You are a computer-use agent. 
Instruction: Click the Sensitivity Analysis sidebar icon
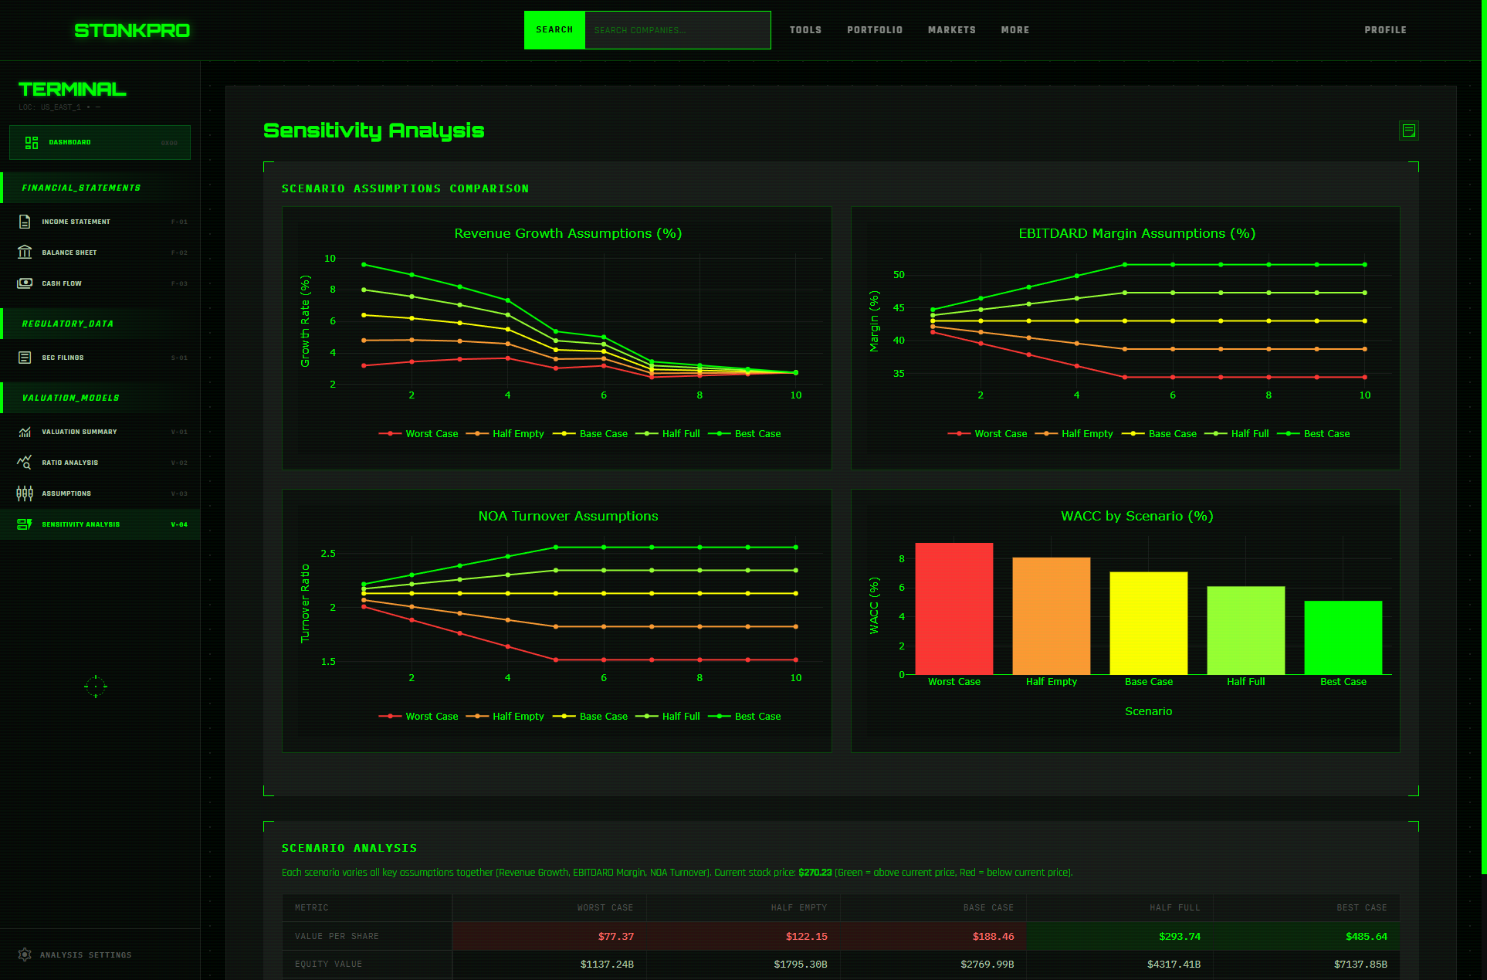click(25, 524)
